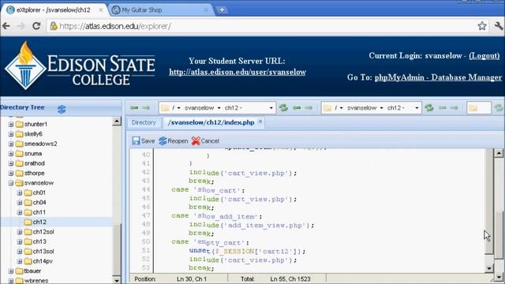Image resolution: width=505 pixels, height=284 pixels.
Task: Open the student server URL link
Action: 238,72
